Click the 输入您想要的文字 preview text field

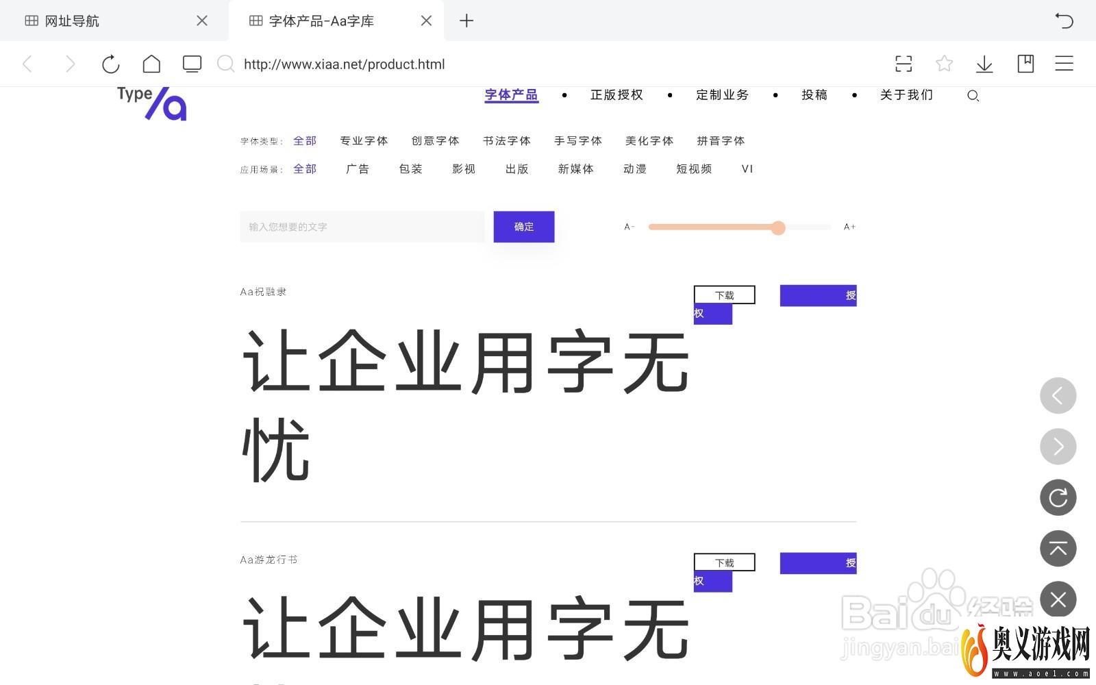pyautogui.click(x=362, y=227)
